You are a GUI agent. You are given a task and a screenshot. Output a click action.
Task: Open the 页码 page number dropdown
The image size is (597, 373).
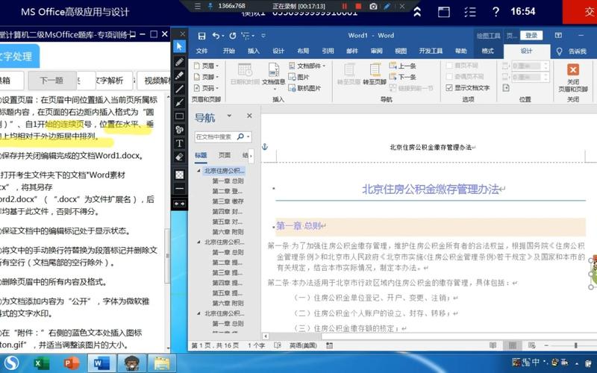[x=207, y=88]
